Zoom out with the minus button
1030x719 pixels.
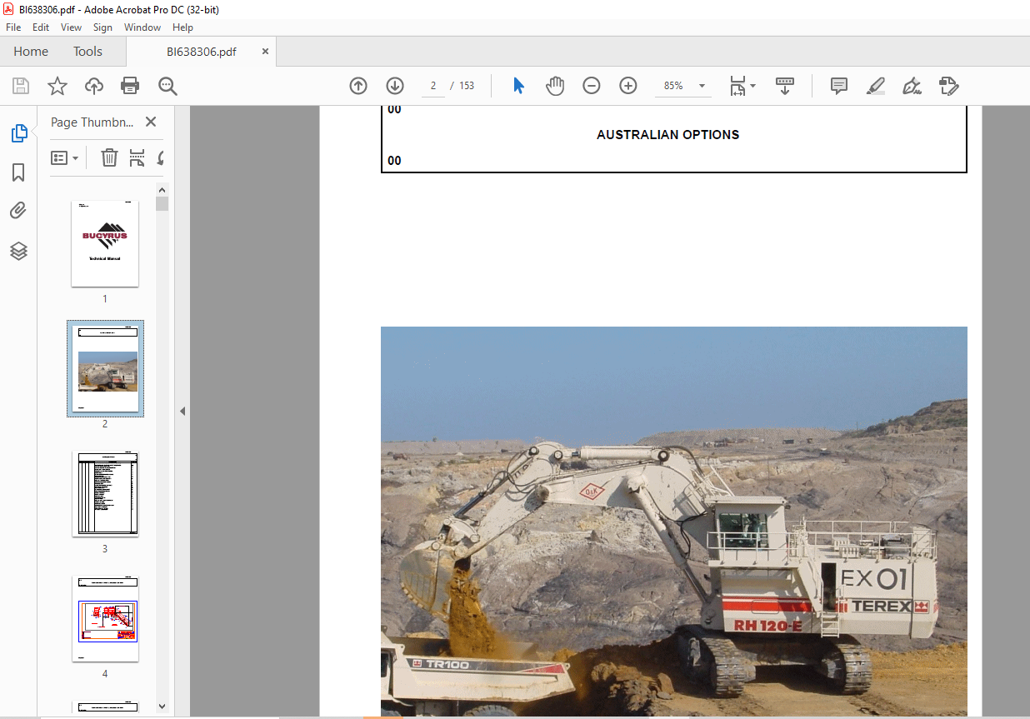tap(592, 86)
